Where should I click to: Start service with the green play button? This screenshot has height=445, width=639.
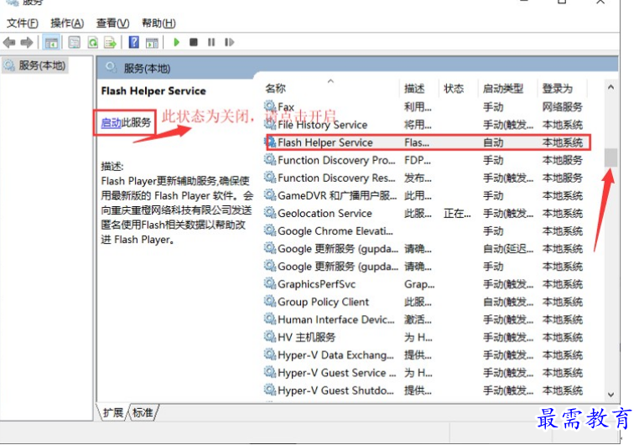point(176,42)
